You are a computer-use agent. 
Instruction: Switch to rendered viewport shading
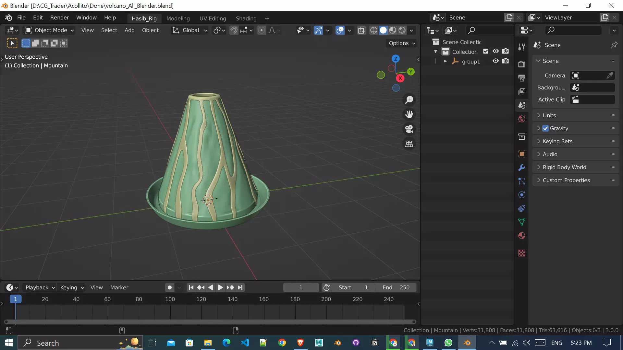click(x=402, y=30)
